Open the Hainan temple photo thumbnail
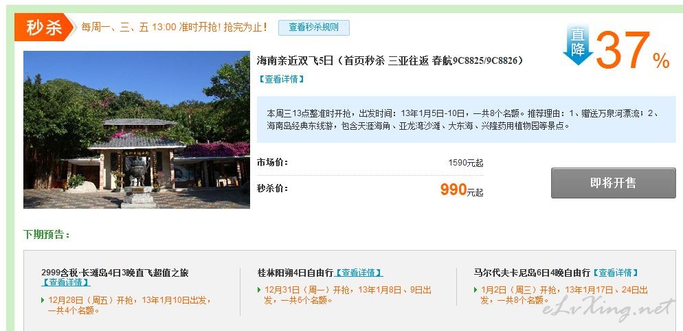Image resolution: width=683 pixels, height=331 pixels. [x=137, y=130]
